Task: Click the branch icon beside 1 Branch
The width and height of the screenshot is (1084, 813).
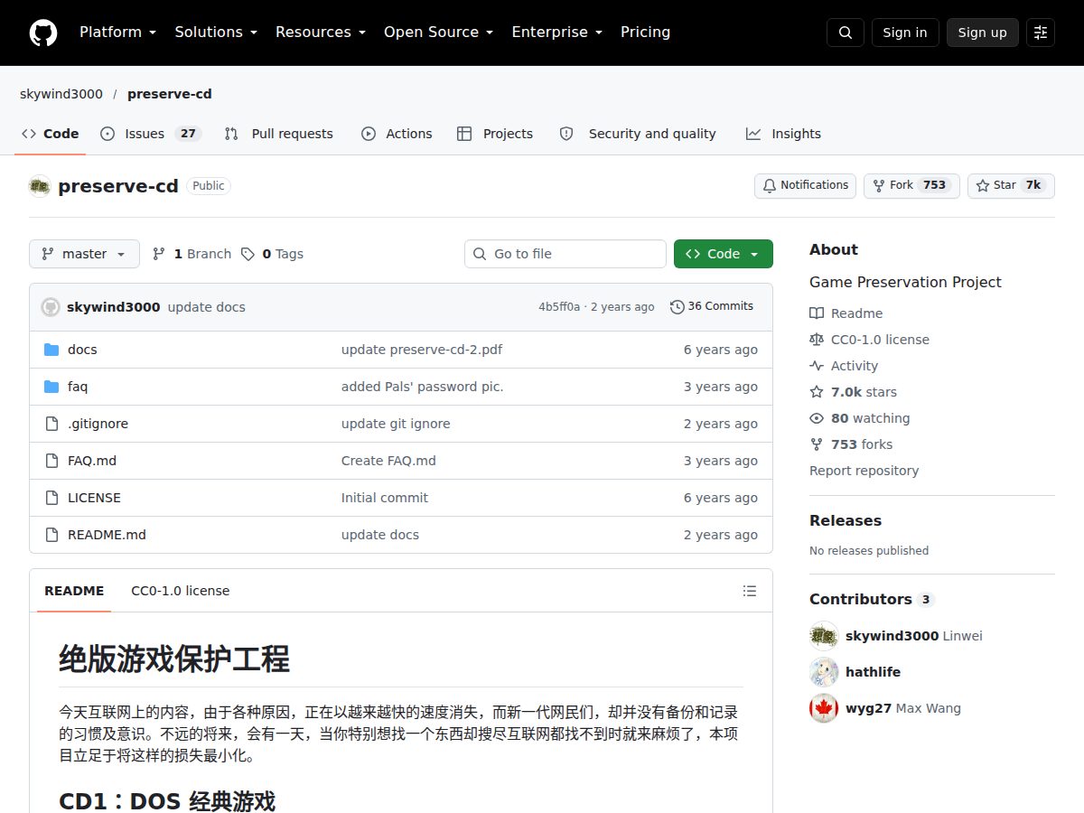Action: pyautogui.click(x=159, y=254)
